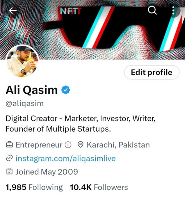Tap the Entrepreneur category label
The width and height of the screenshot is (185, 198).
(x=39, y=145)
